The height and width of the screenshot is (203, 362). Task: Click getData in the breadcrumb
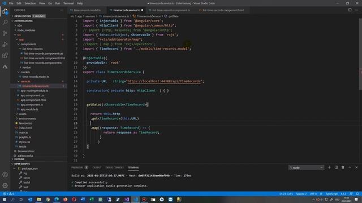click(x=173, y=16)
